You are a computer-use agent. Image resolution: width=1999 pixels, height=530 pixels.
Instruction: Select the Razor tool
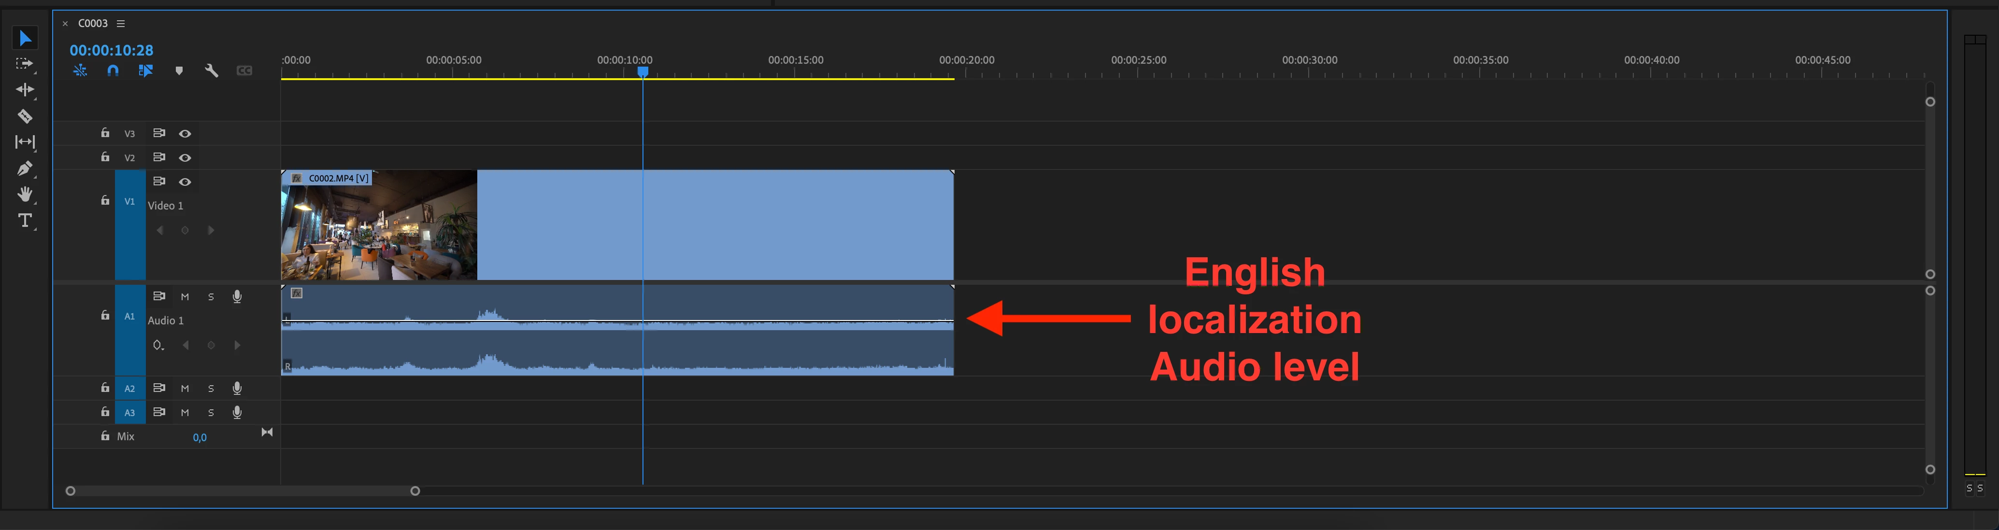[x=25, y=116]
